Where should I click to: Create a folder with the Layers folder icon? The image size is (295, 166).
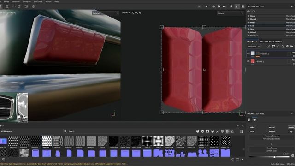pyautogui.click(x=292, y=47)
